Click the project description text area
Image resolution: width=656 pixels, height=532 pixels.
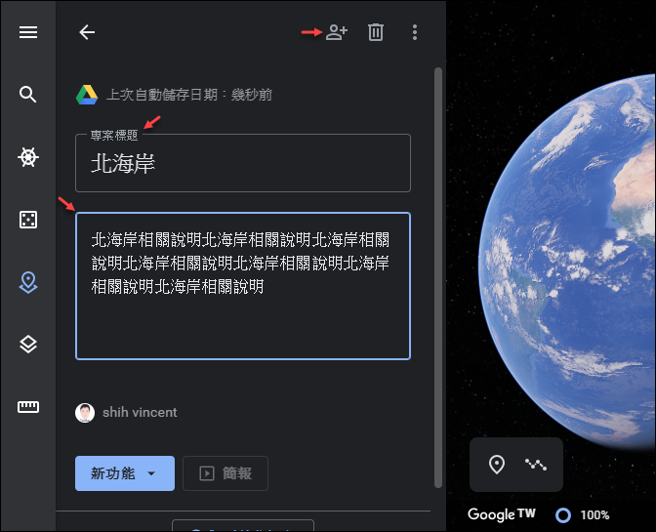click(243, 286)
